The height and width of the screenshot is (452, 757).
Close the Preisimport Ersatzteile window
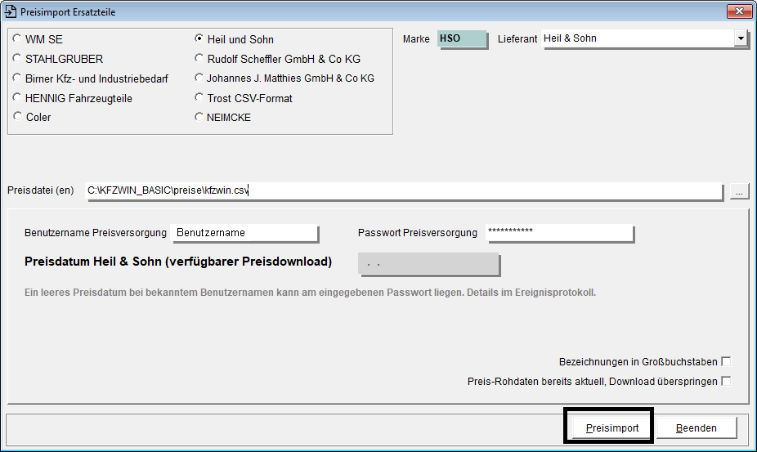coord(739,11)
